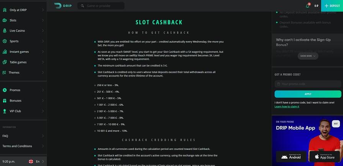Click the Promos icon in sidebar

point(4,90)
